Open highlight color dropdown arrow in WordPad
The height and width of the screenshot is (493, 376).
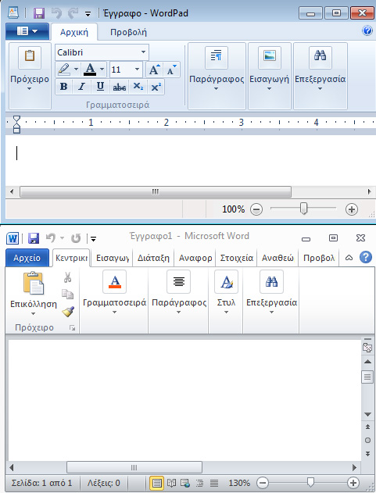(x=76, y=70)
